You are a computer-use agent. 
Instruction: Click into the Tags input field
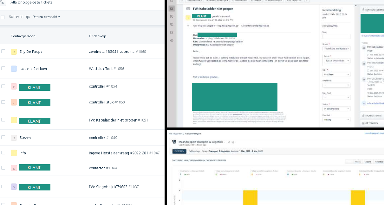(336, 36)
